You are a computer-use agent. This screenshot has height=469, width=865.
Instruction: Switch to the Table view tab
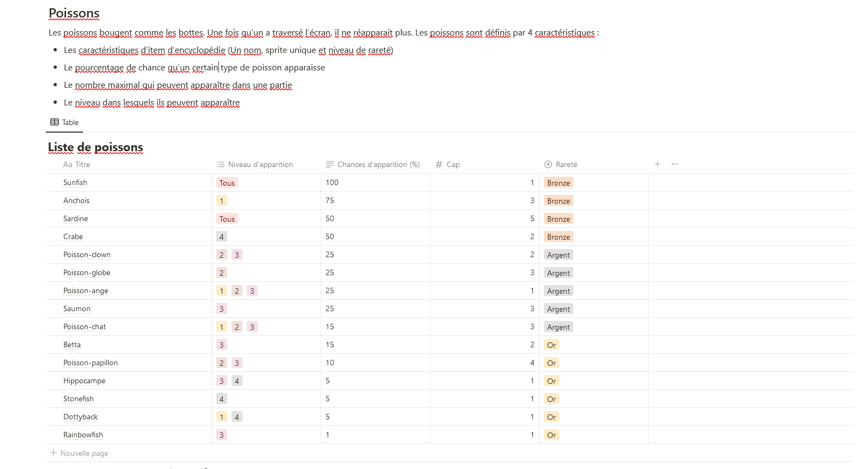70,122
